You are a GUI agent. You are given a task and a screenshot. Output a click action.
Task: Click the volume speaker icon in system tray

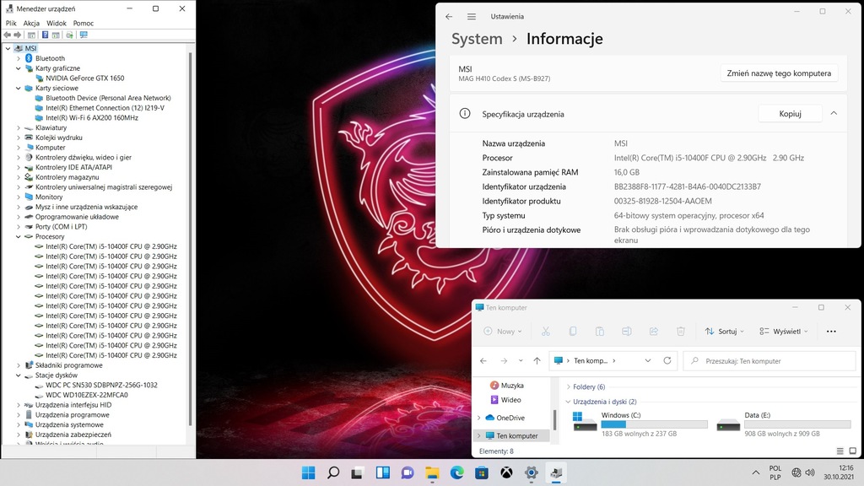810,472
